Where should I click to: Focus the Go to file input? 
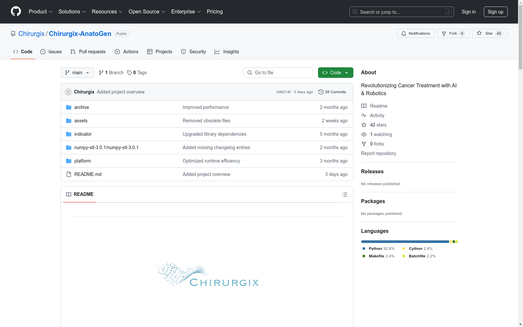click(278, 73)
